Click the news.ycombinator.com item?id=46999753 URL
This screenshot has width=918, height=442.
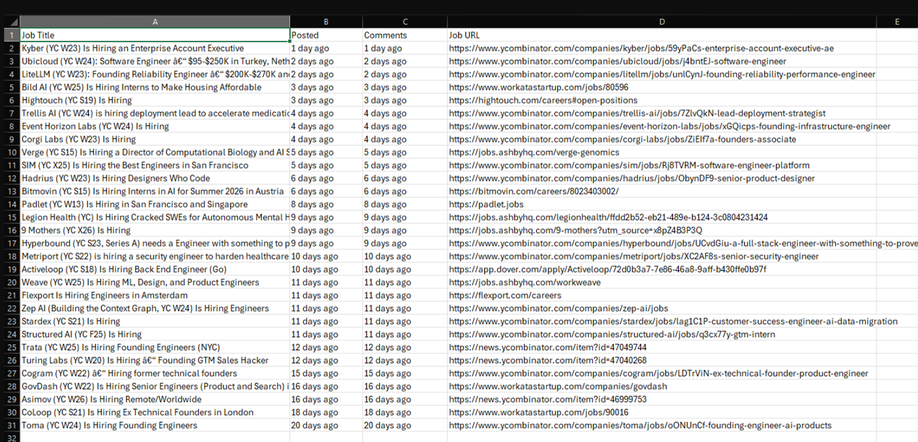click(x=662, y=399)
